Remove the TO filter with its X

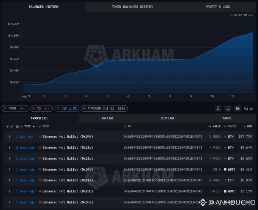click(x=33, y=108)
